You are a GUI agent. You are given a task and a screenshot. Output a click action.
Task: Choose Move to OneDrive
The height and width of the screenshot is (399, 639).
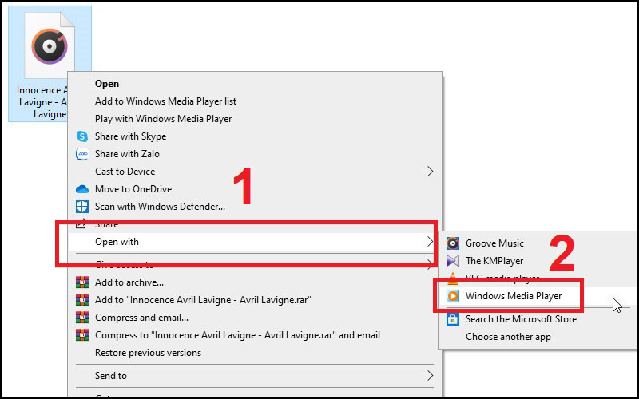pos(255,188)
